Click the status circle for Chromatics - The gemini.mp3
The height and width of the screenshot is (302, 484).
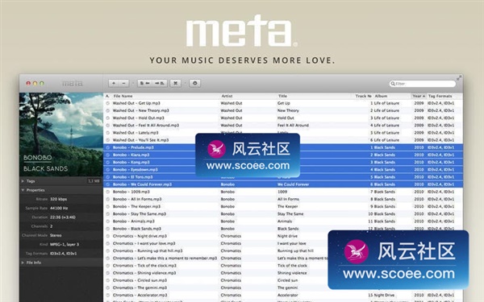coord(108,288)
